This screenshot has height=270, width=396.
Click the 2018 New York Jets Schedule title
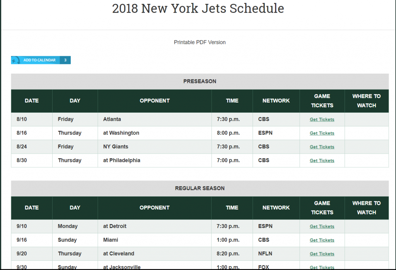coord(198,8)
